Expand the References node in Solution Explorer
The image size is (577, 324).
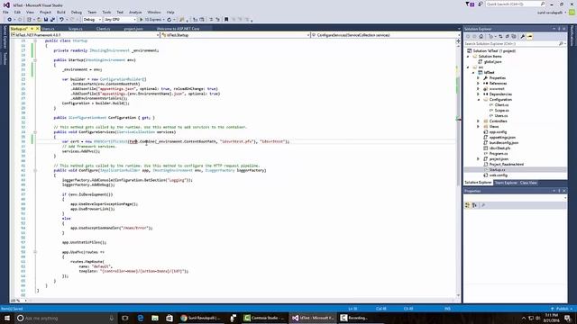pyautogui.click(x=479, y=84)
